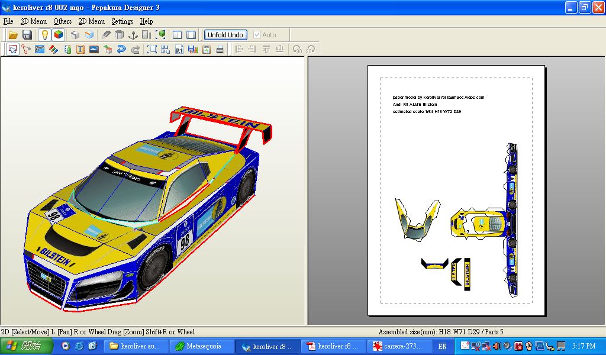Click the Assembled size status bar text
The width and height of the screenshot is (606, 355).
pos(440,332)
